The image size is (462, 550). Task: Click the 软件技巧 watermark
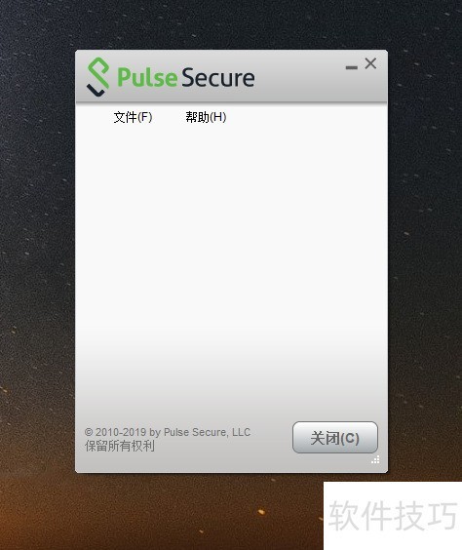tap(393, 515)
